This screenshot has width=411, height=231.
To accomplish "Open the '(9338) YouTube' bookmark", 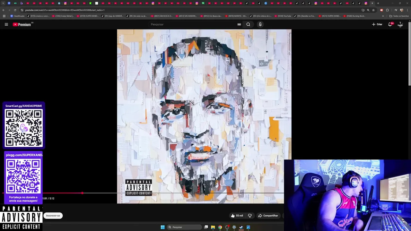I will coord(283,16).
